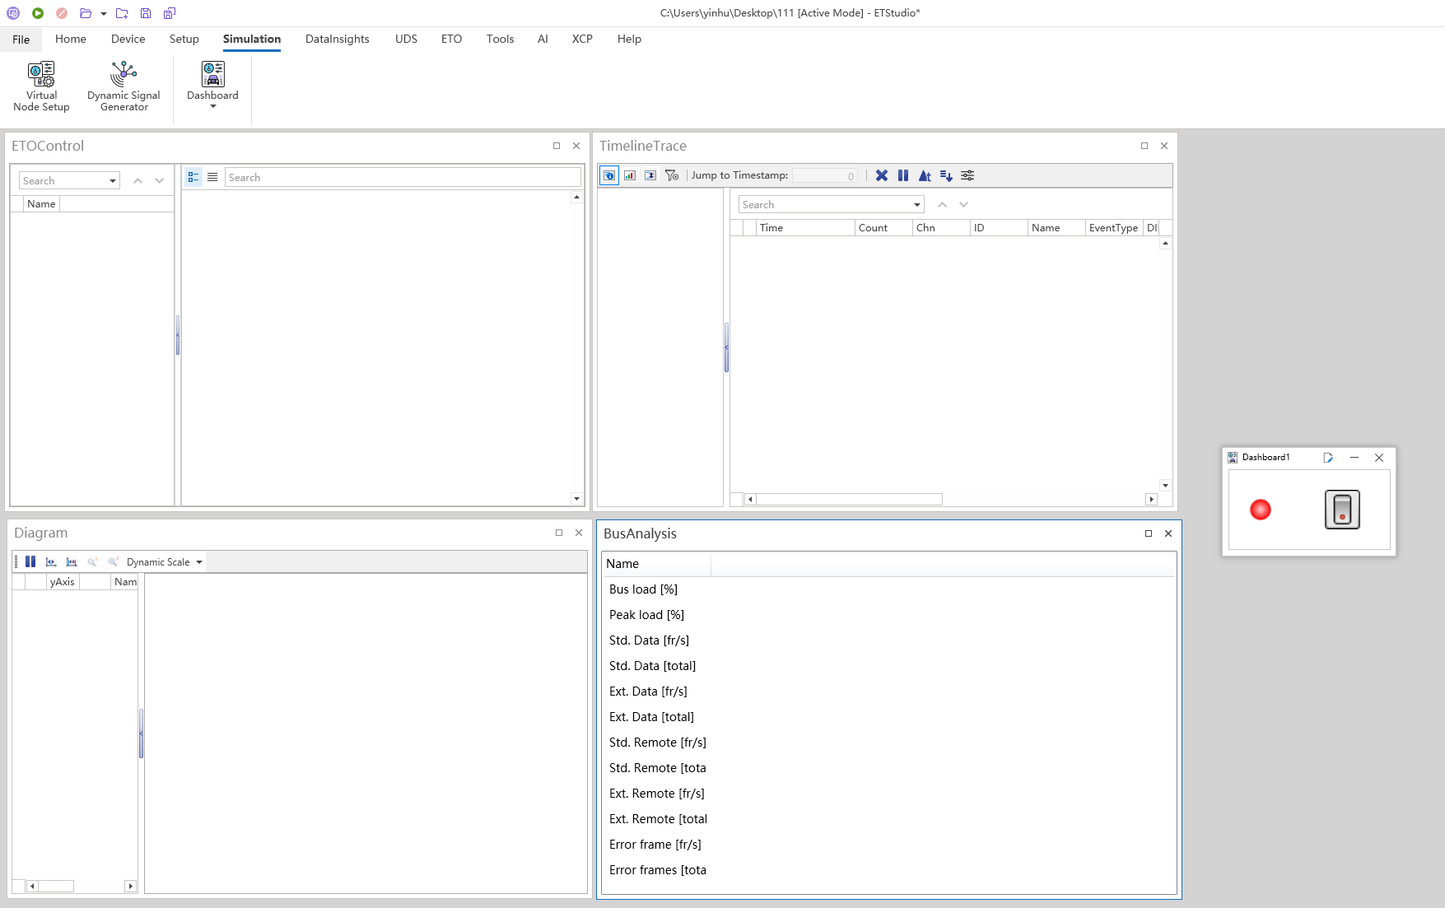1445x908 pixels.
Task: Click the red indicator light on Dashboard1
Action: pos(1260,510)
